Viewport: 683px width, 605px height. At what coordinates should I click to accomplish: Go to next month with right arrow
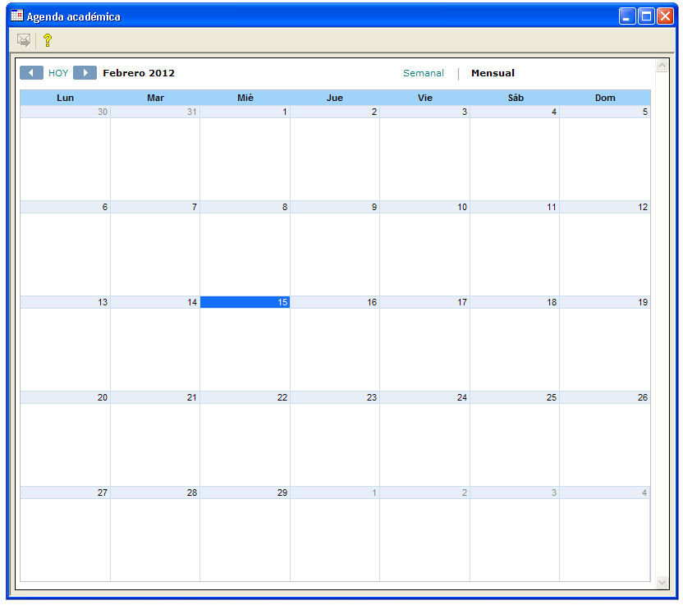(x=85, y=73)
